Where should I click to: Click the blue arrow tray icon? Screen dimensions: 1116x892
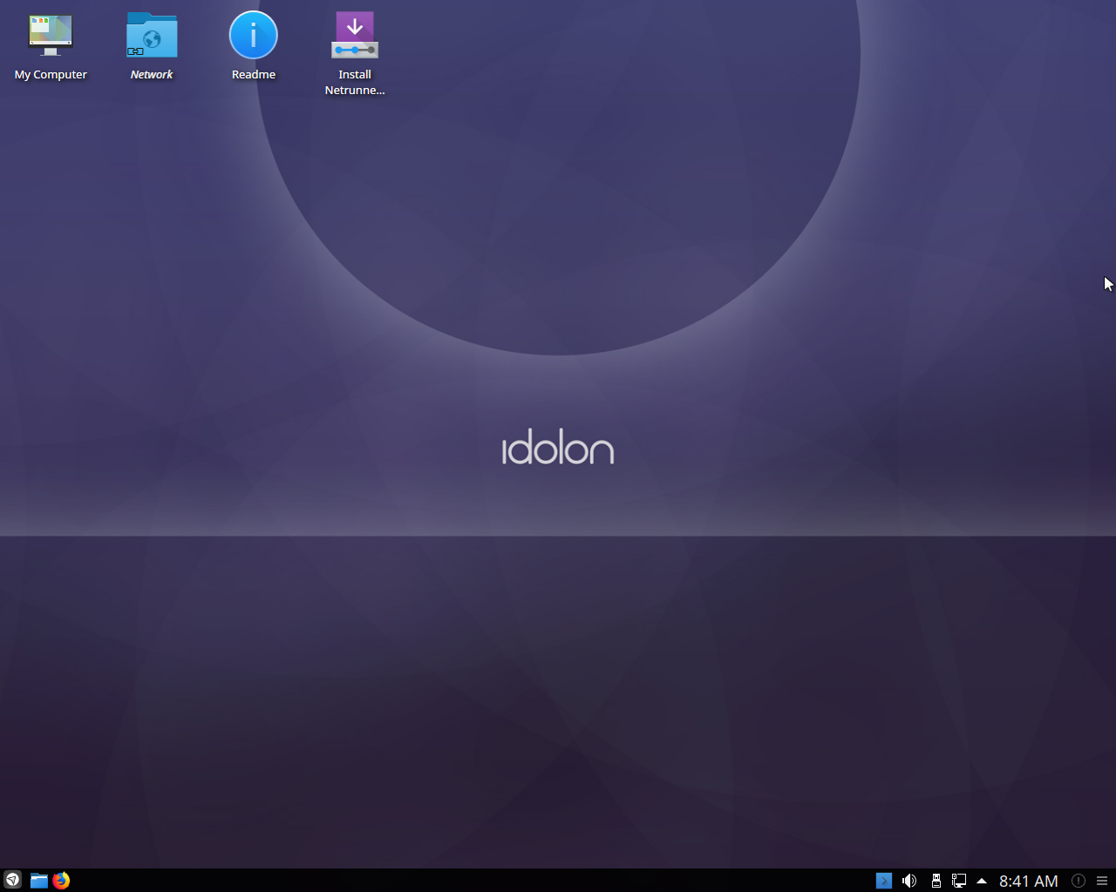tap(884, 881)
